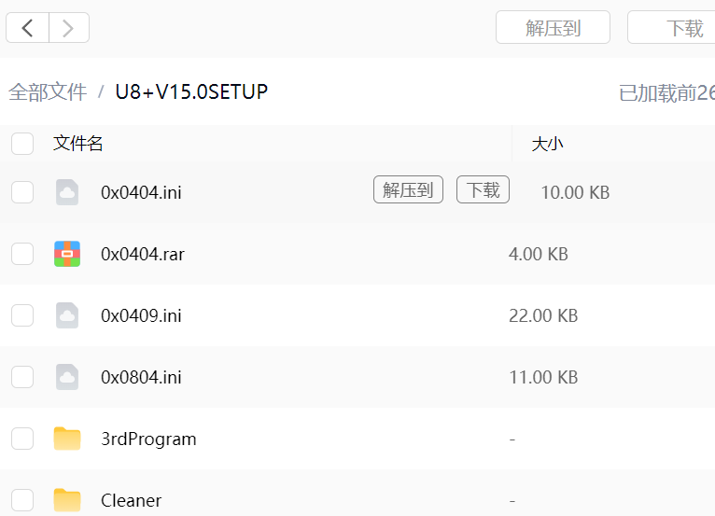Click the 0x0404.rar archive icon
715x516 pixels.
click(67, 254)
